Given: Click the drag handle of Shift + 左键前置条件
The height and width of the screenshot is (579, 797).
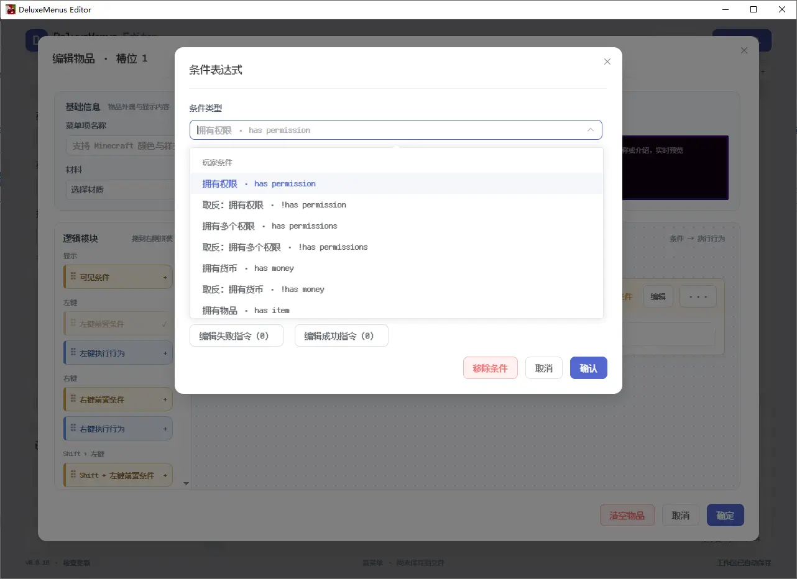Looking at the screenshot, I should [x=73, y=475].
